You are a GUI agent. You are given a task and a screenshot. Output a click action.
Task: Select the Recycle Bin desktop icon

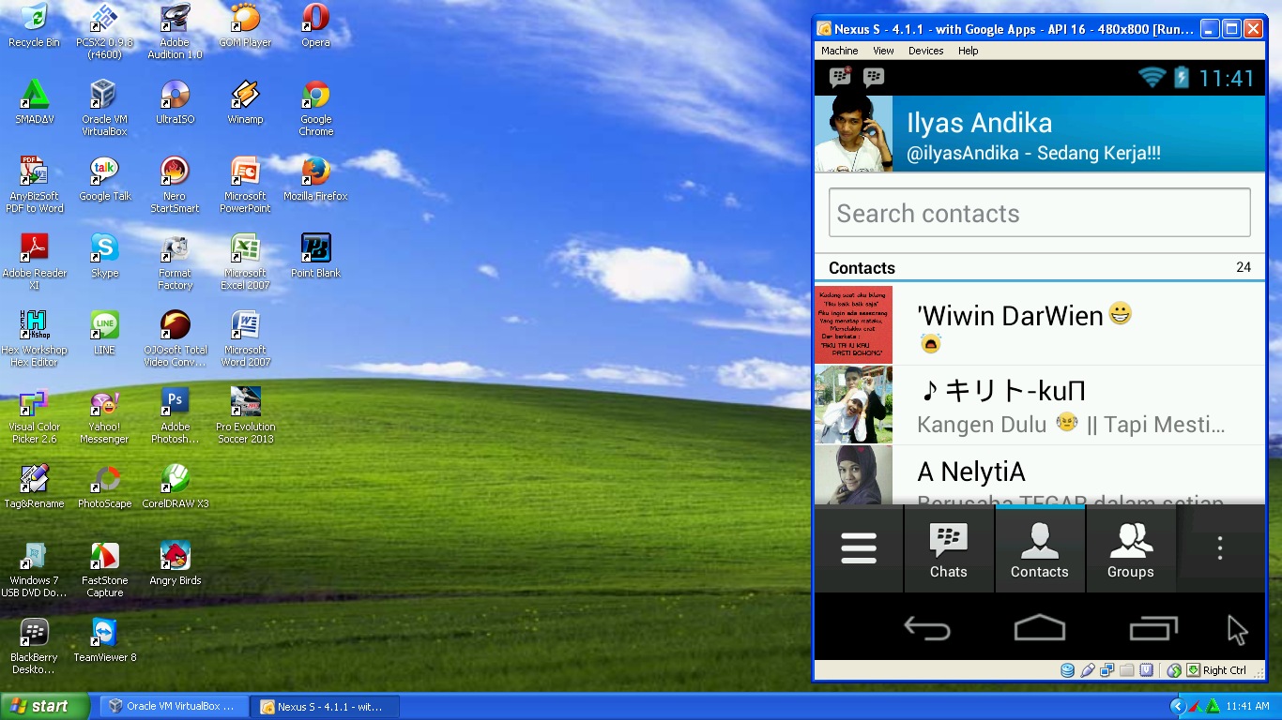coord(34,25)
